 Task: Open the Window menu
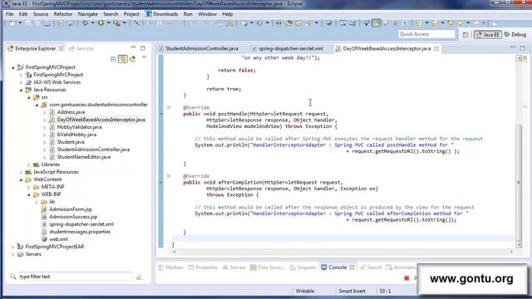(x=207, y=14)
